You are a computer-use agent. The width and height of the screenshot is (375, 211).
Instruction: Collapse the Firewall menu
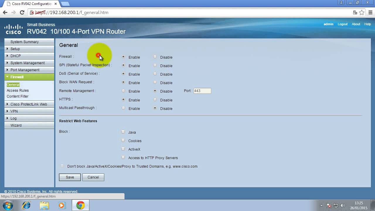click(x=29, y=77)
